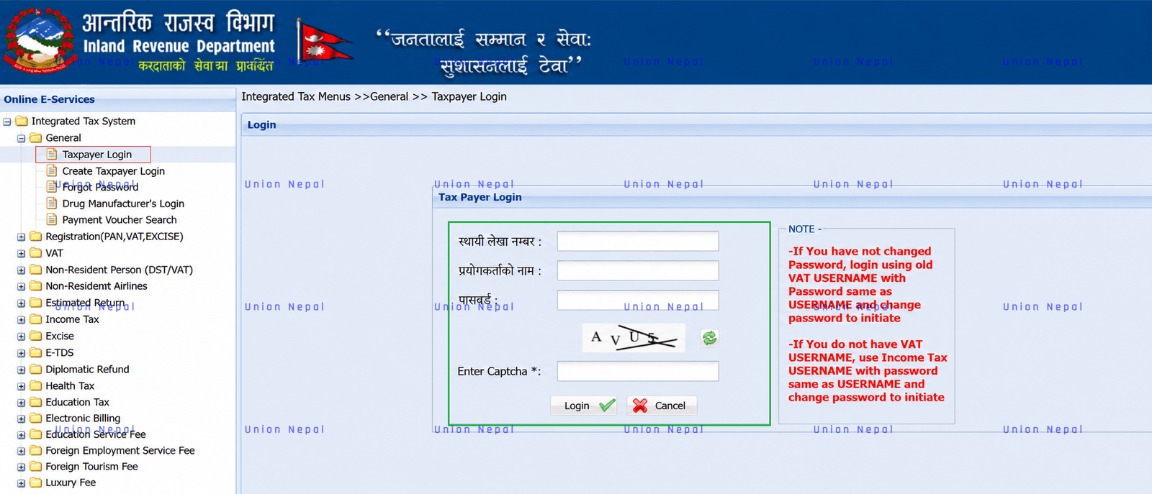
Task: Expand the Education Tax folder
Action: pos(21,403)
